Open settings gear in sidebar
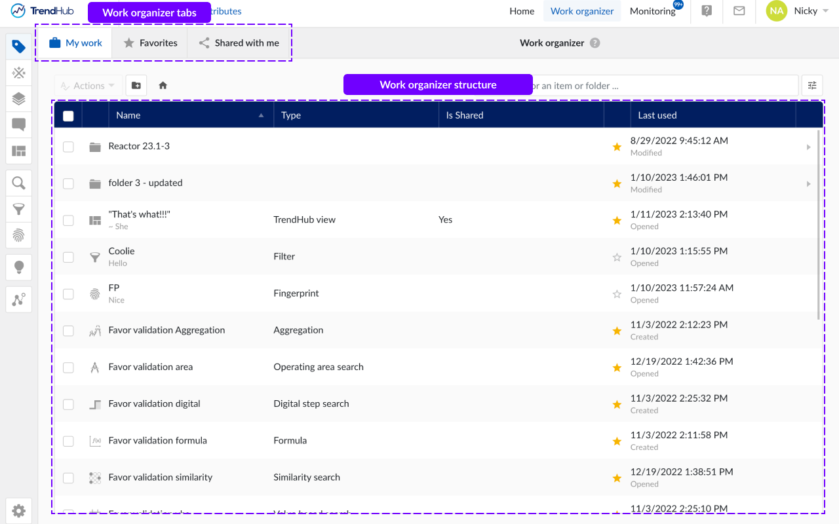This screenshot has height=524, width=839. click(x=19, y=510)
